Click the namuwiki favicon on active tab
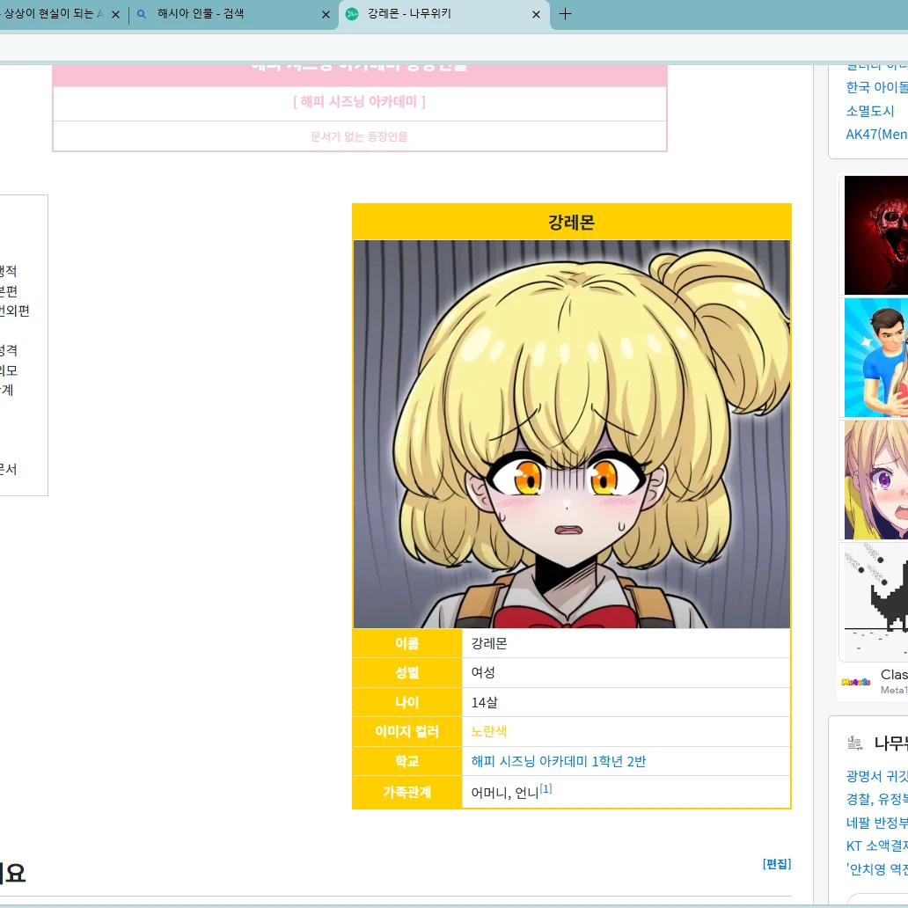The width and height of the screenshot is (908, 908). pos(352,15)
